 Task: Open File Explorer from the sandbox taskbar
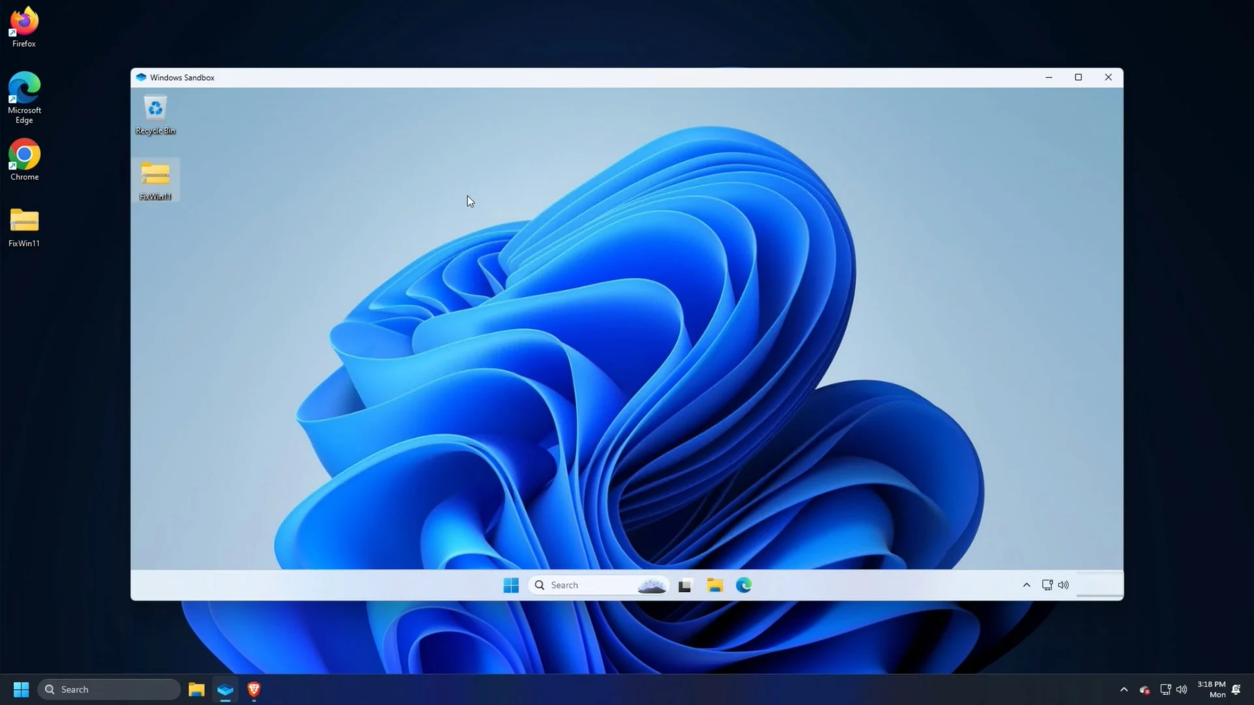[x=715, y=585]
